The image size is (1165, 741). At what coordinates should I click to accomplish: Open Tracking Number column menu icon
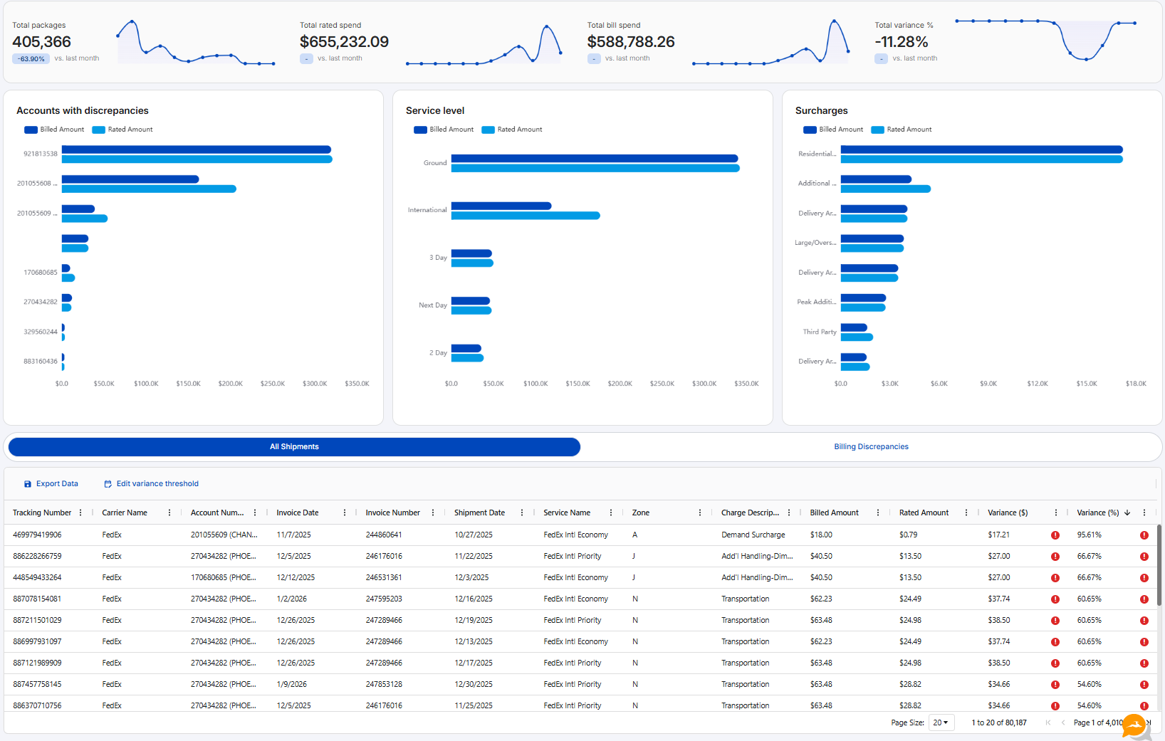tap(80, 513)
